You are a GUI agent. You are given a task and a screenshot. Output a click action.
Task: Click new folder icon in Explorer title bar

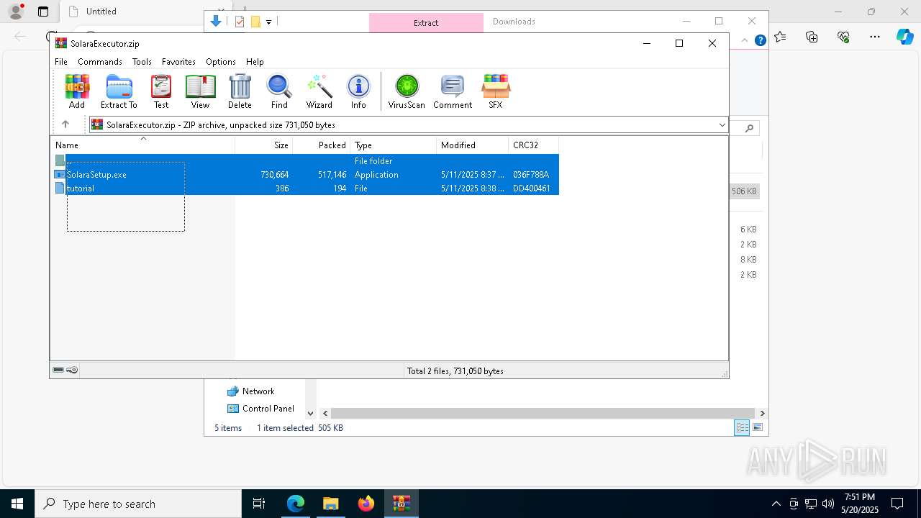pyautogui.click(x=255, y=22)
